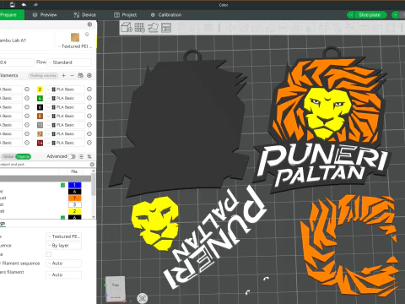Click the nozzle diameter 0.4 field
Viewport: 405px width, 304px height.
click(17, 62)
